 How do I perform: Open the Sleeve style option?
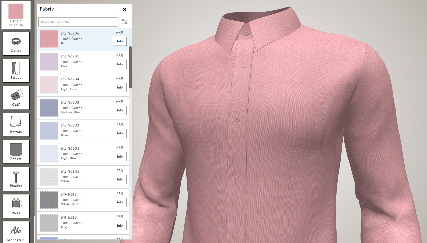point(16,71)
